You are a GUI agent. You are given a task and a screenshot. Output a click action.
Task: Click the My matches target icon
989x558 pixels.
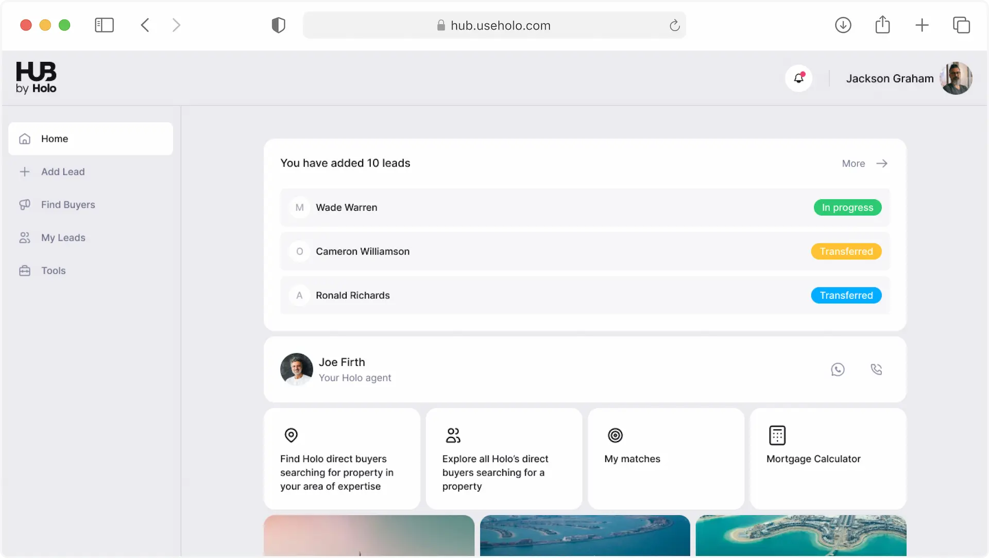(615, 435)
